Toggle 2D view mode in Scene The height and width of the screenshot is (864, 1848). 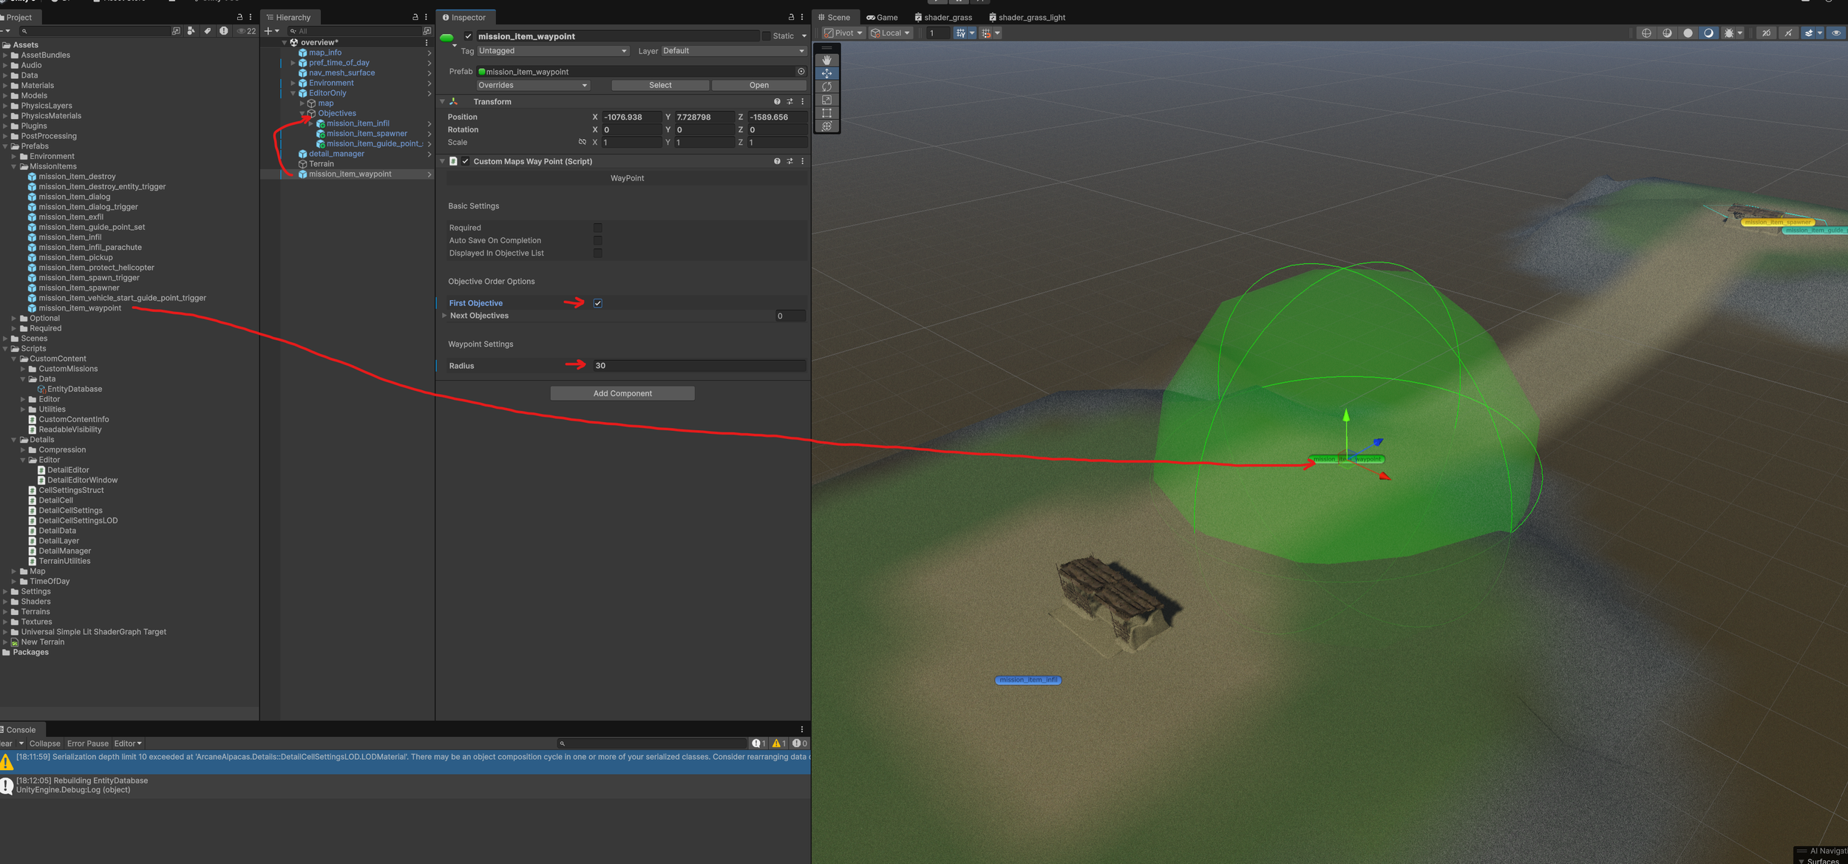click(1766, 33)
